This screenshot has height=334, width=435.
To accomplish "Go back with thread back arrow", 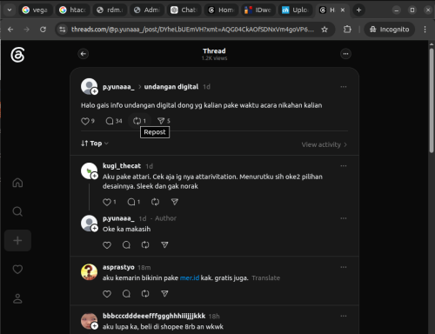I will pos(84,54).
